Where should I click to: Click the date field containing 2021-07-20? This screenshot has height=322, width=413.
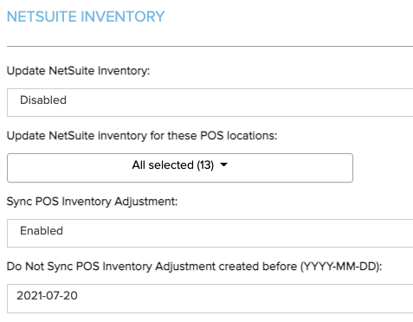(210, 299)
